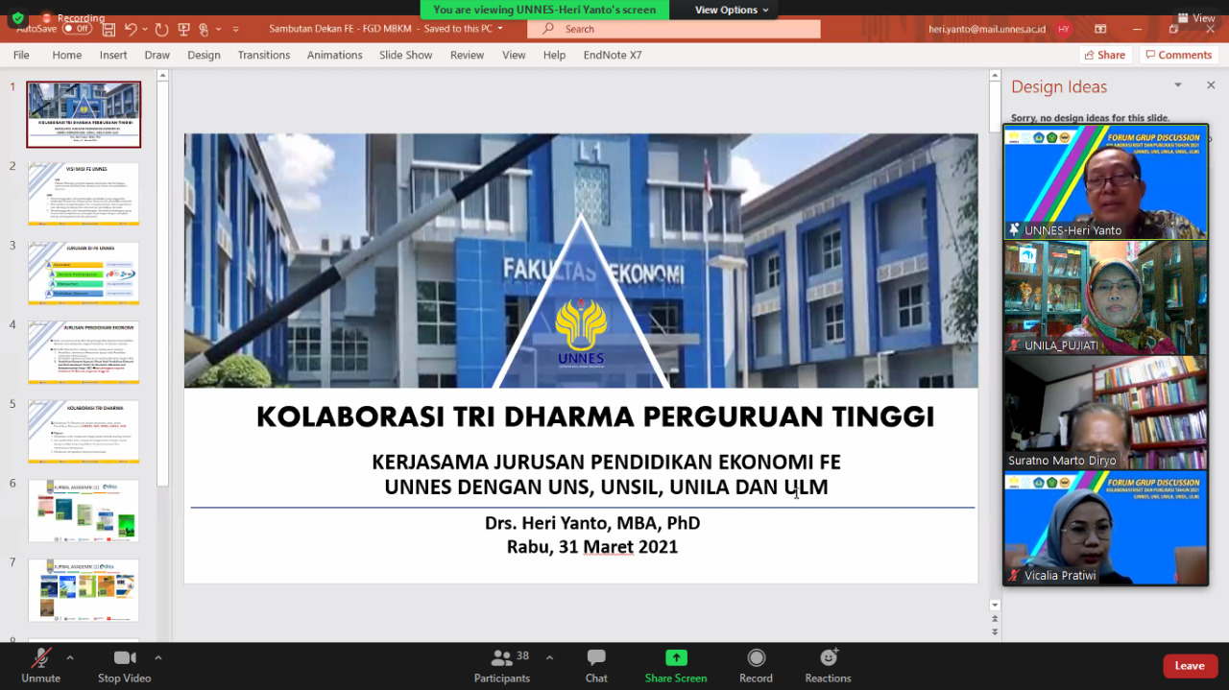Open the Zoom View Options dropdown
Viewport: 1229px width, 690px height.
pos(732,10)
